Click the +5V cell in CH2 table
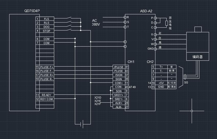 tap(161, 83)
